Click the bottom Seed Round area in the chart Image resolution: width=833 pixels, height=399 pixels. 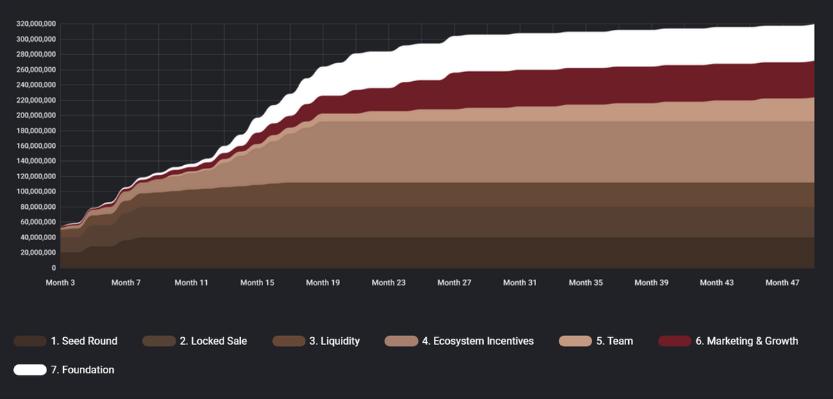pyautogui.click(x=486, y=253)
